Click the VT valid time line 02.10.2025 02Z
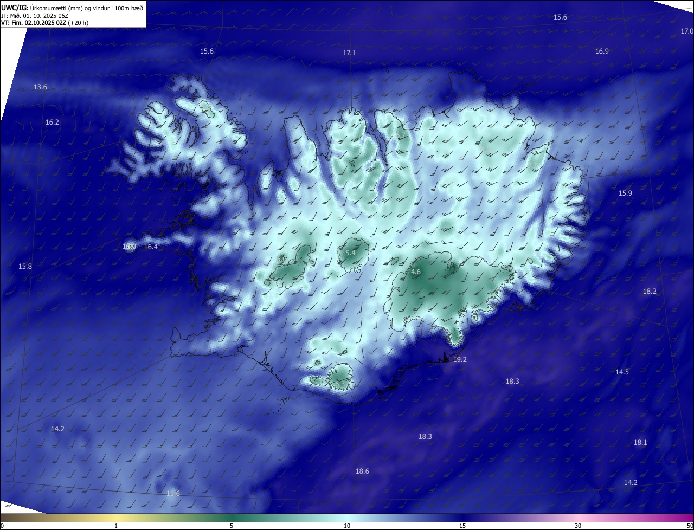The height and width of the screenshot is (530, 694). [45, 23]
